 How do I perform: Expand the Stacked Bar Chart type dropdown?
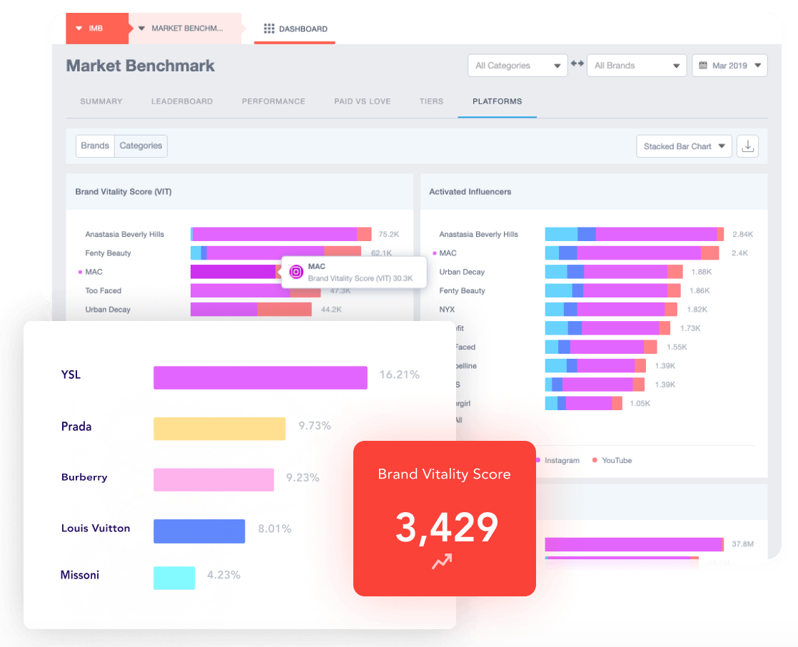pyautogui.click(x=684, y=146)
